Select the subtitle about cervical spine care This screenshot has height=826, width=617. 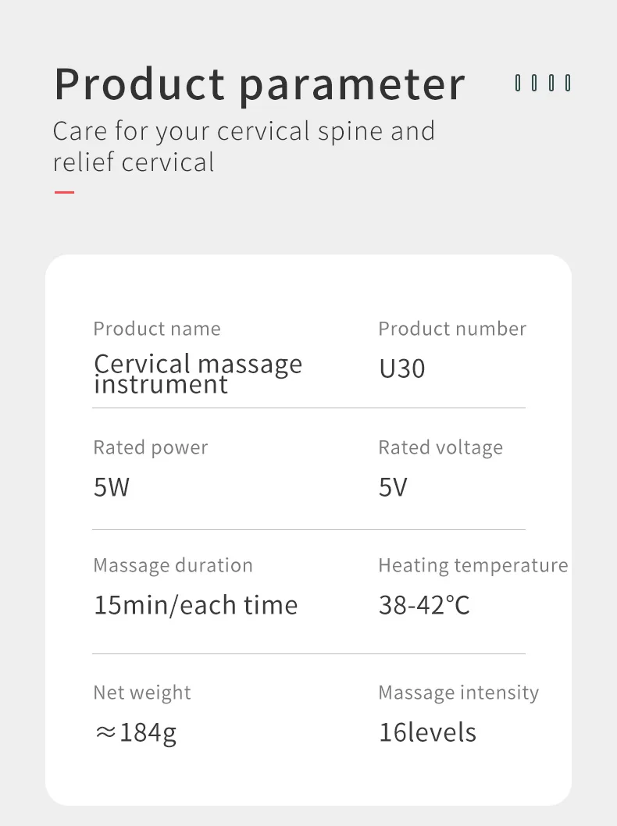[x=244, y=146]
